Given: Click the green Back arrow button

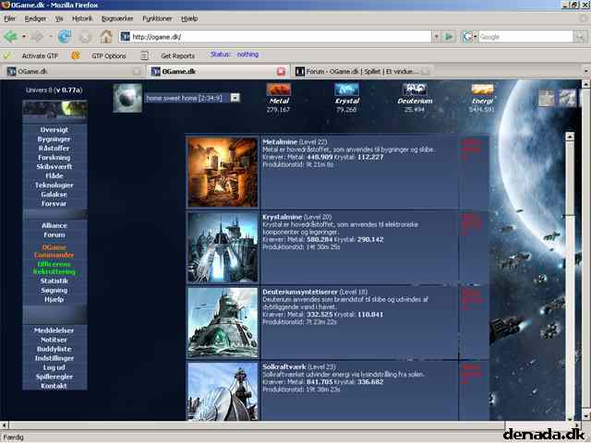Looking at the screenshot, I should [x=10, y=37].
